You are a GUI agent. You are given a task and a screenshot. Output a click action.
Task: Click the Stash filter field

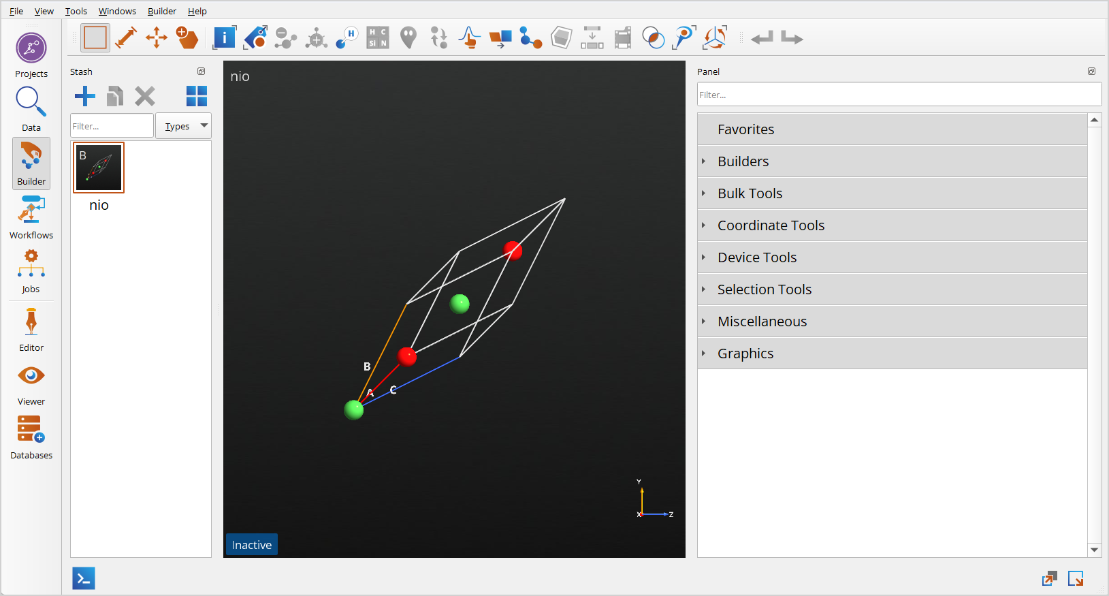pos(112,126)
